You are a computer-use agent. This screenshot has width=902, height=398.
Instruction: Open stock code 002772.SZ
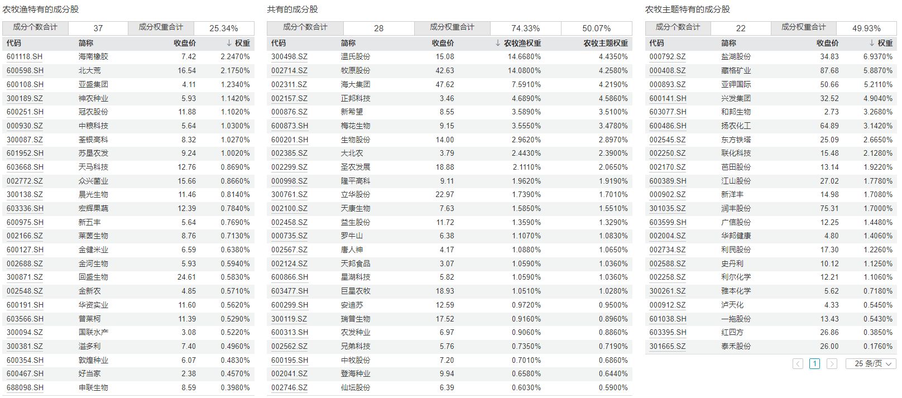25,181
